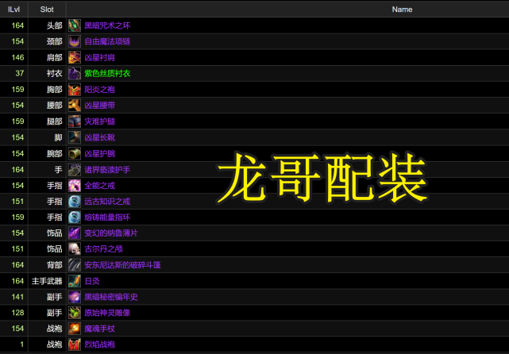This screenshot has height=354, width=509.
Task: Click the 烈焰战袍 tabard icon
Action: pos(74,344)
